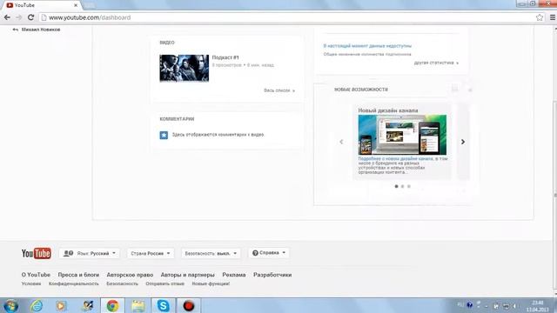The height and width of the screenshot is (313, 557).
Task: Open the 'В настоящий момент данные недоступны' link
Action: (x=367, y=46)
